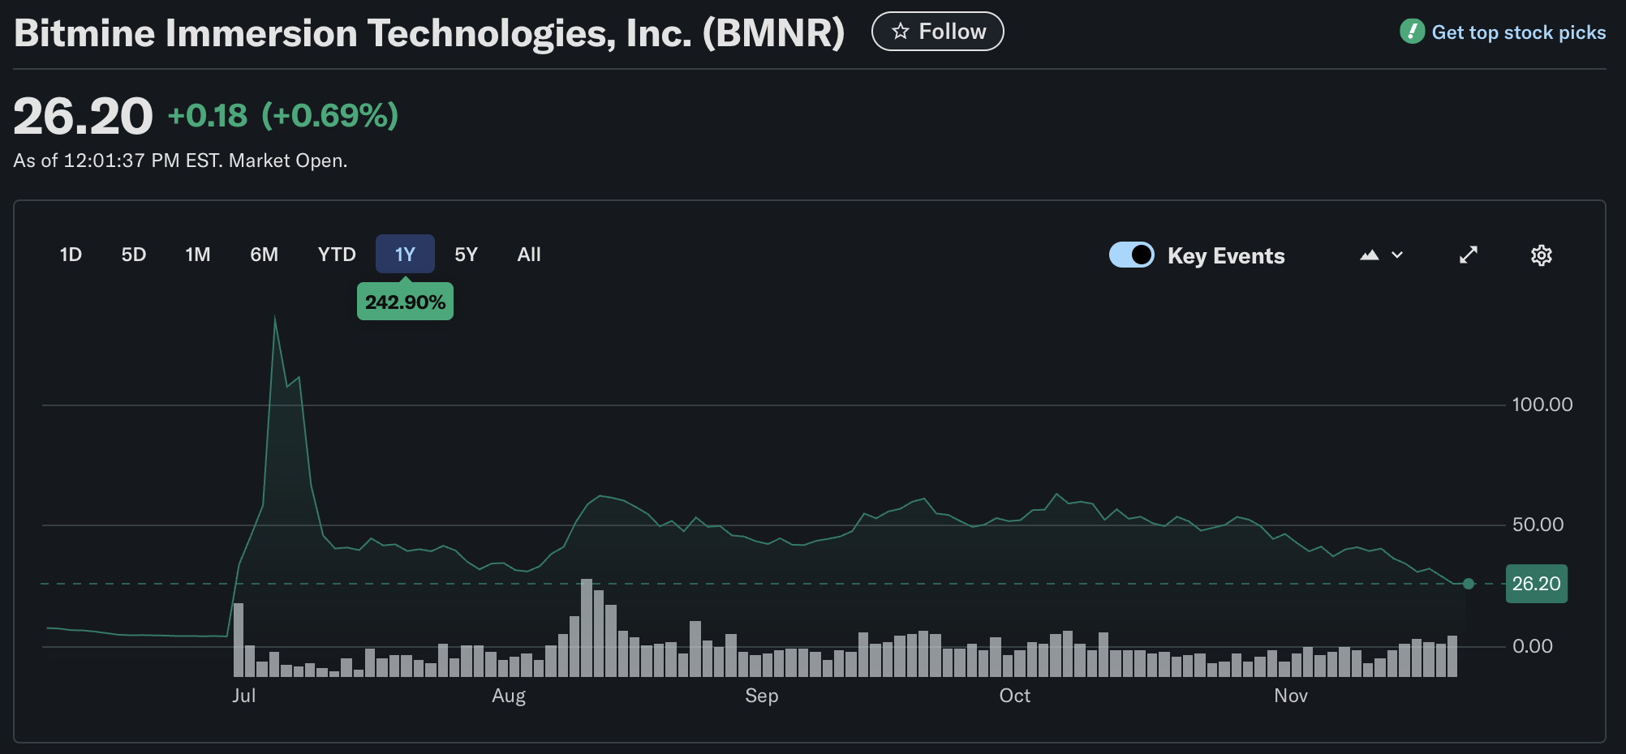The height and width of the screenshot is (754, 1626).
Task: Select the 1M time range tab
Action: coord(197,254)
